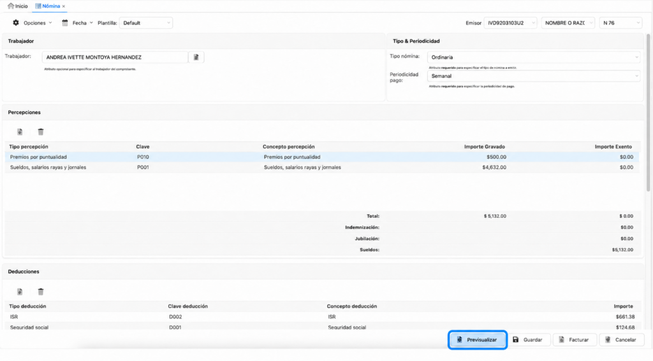Screen dimensions: 653x361
Task: Open the N 76 series dropdown
Action: click(x=620, y=23)
